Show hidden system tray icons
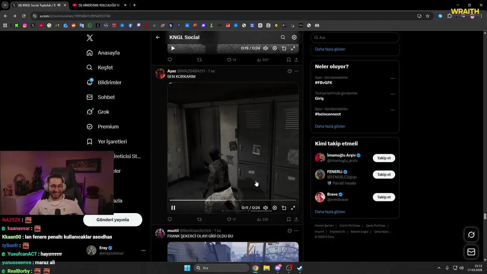Screen dimensions: 487x274 (439, 268)
